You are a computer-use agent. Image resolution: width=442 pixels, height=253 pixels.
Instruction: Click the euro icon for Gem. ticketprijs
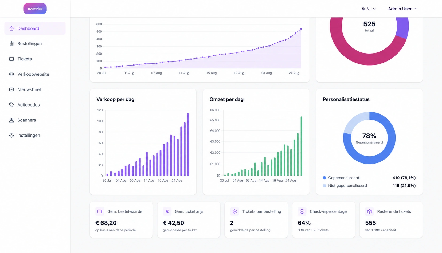(x=167, y=211)
